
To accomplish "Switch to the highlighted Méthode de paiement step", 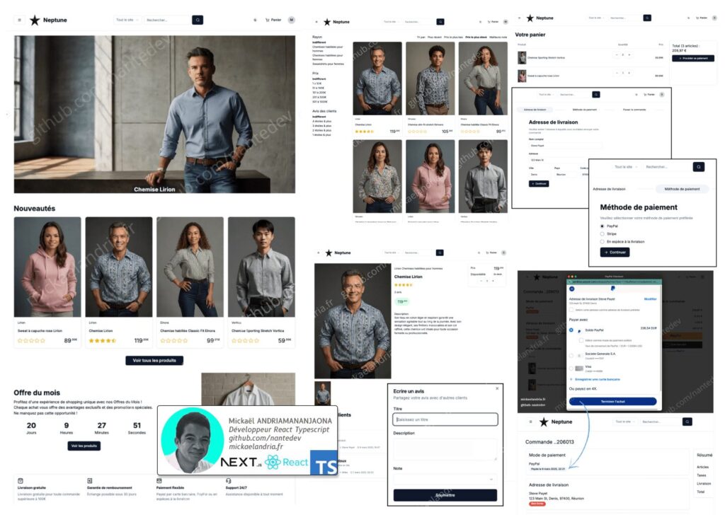I will [682, 189].
